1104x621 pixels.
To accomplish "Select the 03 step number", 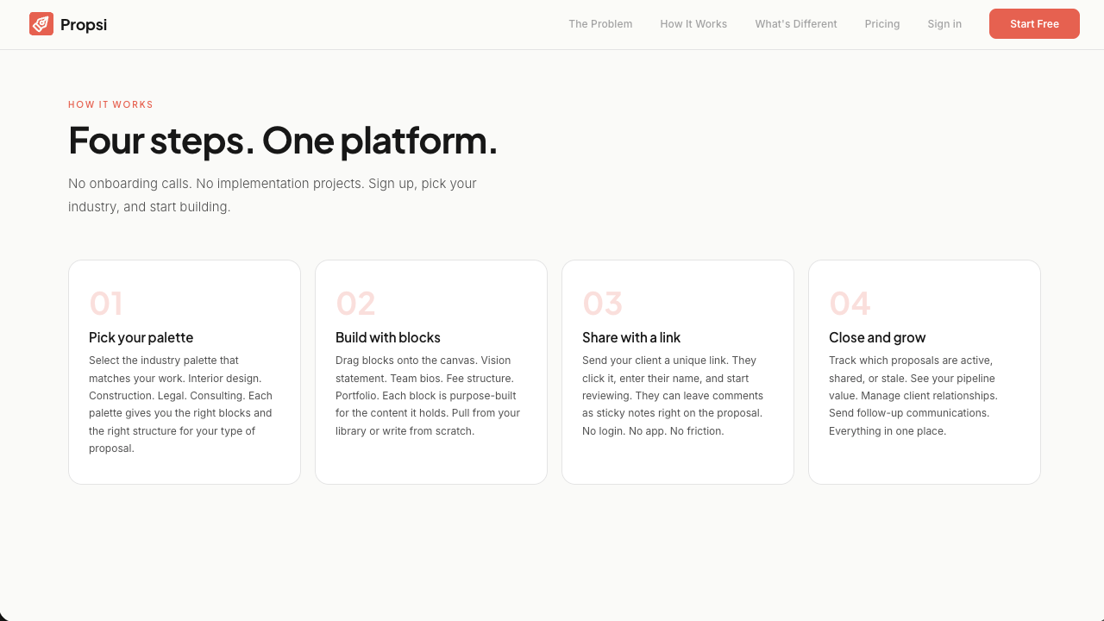I will click(x=602, y=304).
